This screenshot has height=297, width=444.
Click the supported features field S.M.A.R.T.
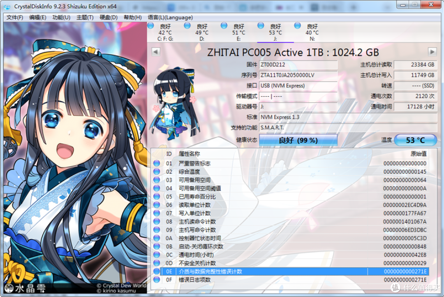coord(348,128)
